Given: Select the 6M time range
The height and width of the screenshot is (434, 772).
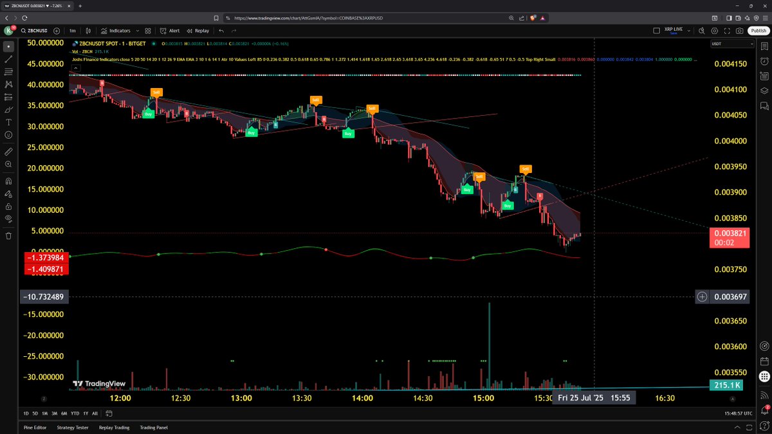Looking at the screenshot, I should click(x=64, y=413).
